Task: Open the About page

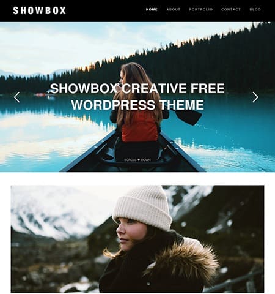Action: coord(174,9)
